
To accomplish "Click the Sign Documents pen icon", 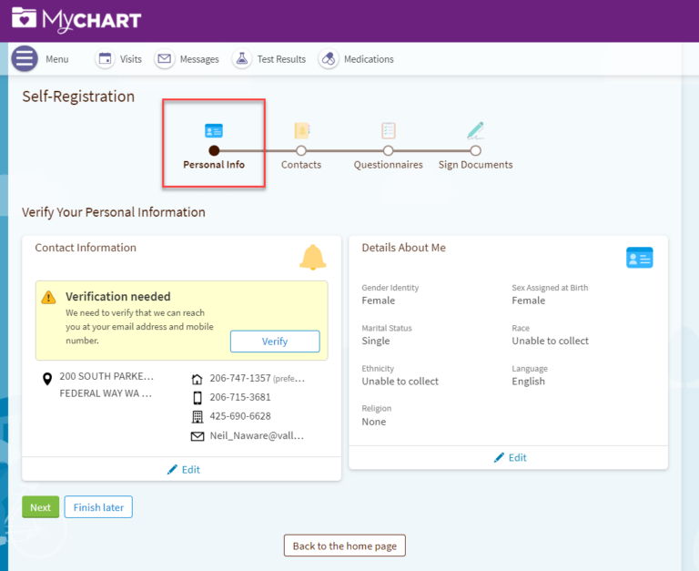I will (x=475, y=130).
